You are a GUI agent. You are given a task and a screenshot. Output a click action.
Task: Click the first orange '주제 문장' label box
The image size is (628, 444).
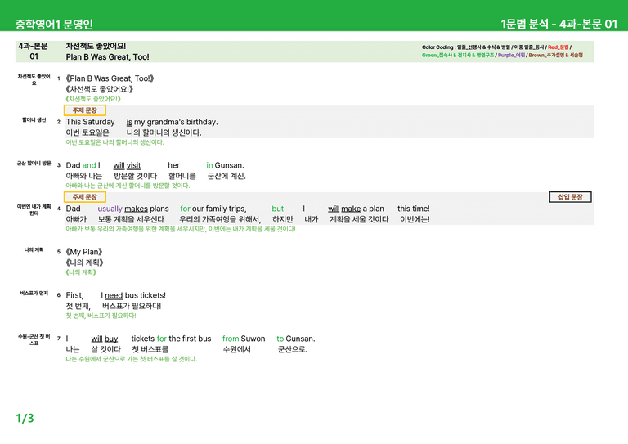tap(85, 110)
